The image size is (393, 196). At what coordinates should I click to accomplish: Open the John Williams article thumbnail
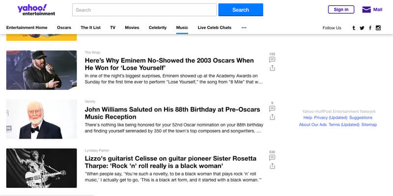[x=42, y=119]
